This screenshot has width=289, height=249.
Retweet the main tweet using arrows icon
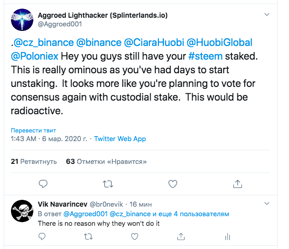(x=108, y=184)
